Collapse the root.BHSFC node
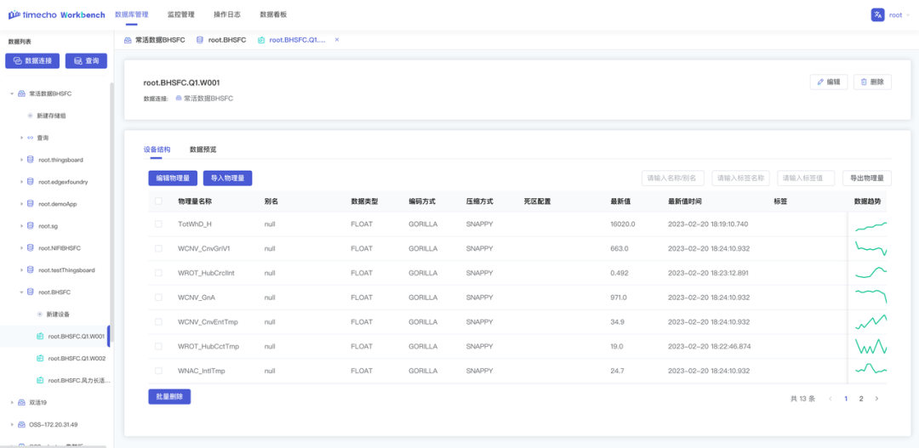This screenshot has width=919, height=448. (21, 292)
